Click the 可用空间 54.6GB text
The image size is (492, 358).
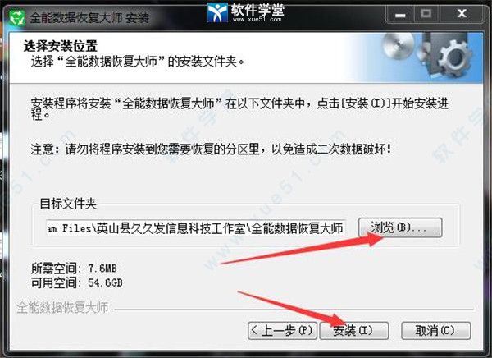point(77,282)
